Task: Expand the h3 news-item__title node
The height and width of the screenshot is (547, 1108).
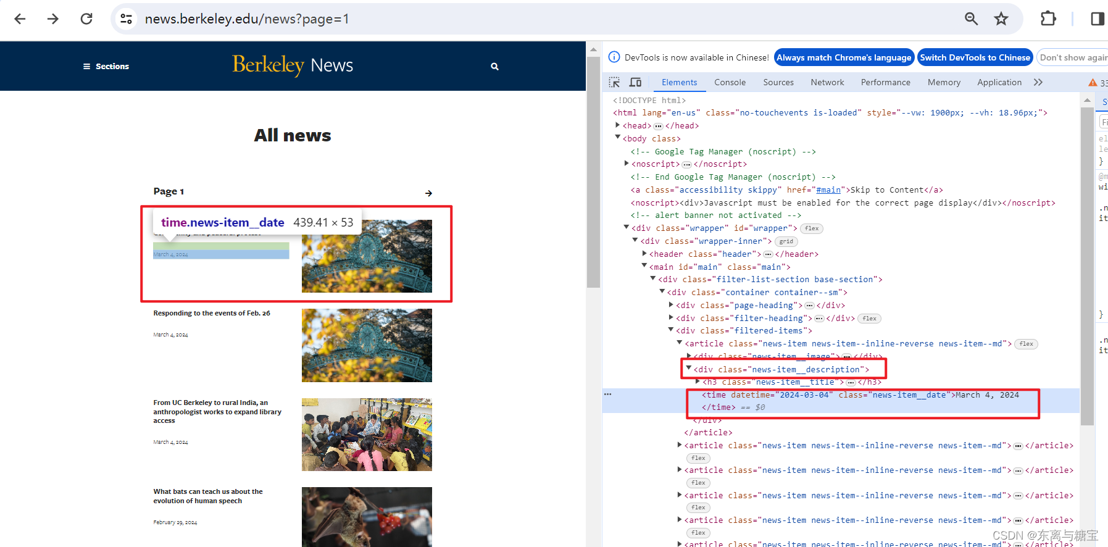Action: [x=698, y=382]
